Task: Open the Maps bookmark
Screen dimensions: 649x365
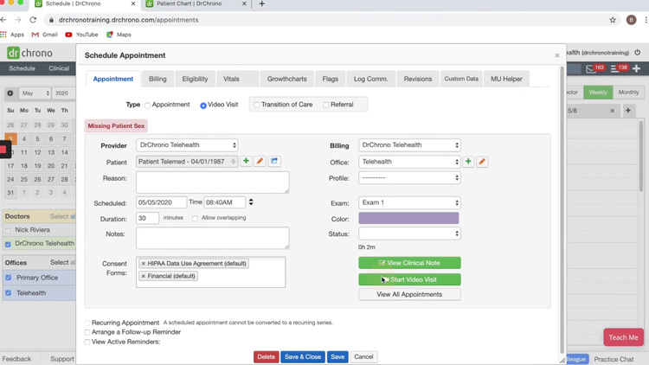Action: tap(119, 35)
